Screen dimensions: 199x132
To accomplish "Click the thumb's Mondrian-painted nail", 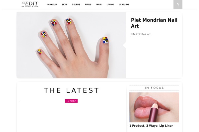I will coord(105,40).
